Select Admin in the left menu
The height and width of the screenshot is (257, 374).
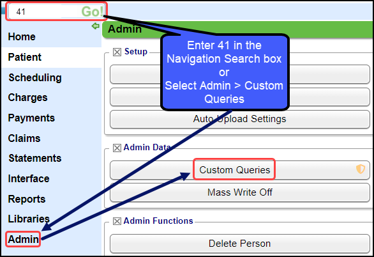tap(23, 239)
